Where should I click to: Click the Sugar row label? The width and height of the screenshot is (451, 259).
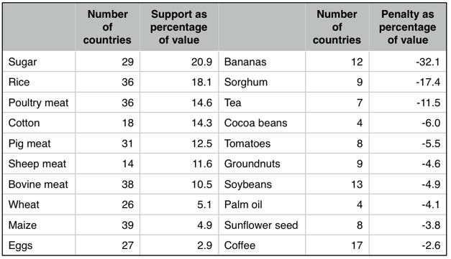coord(22,62)
